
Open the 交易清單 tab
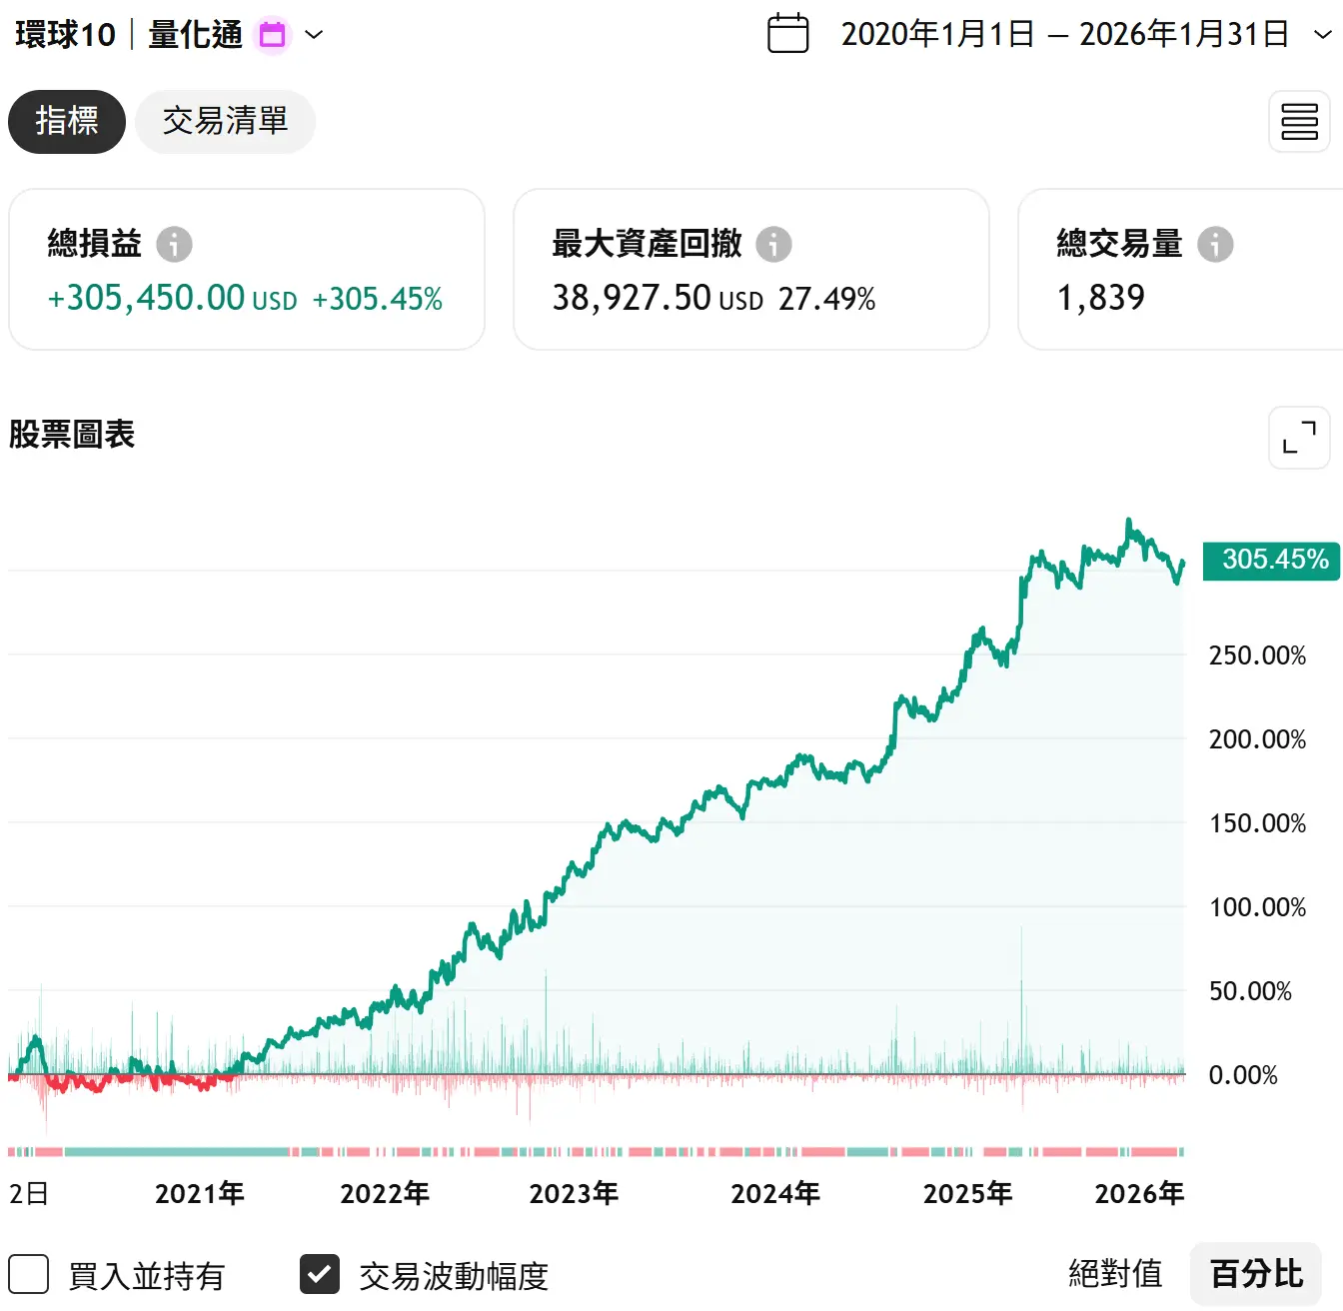tap(225, 122)
